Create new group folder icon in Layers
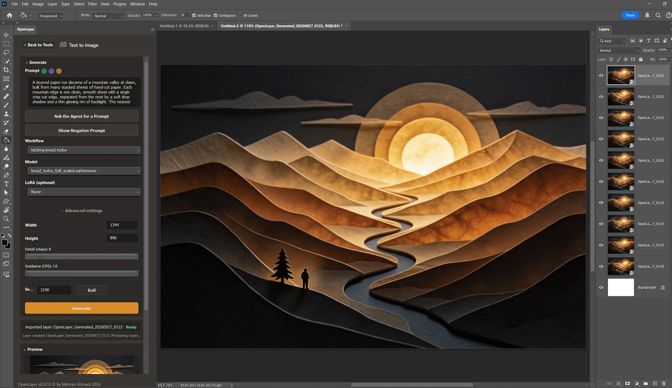Image resolution: width=672 pixels, height=388 pixels. click(646, 383)
